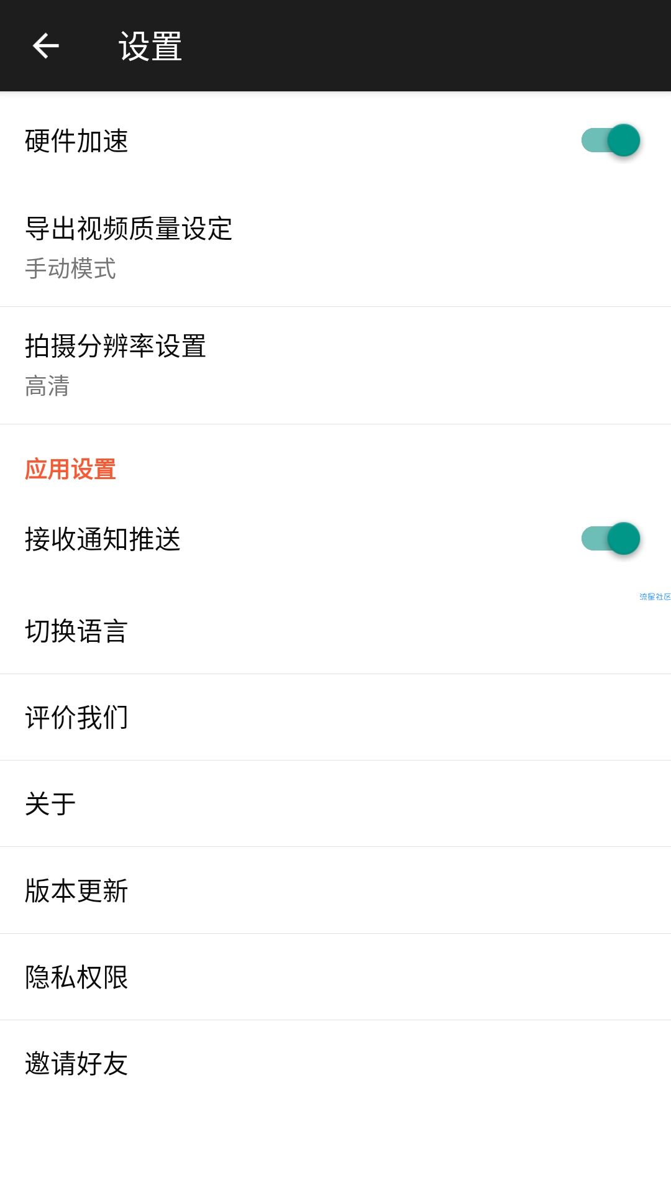Viewport: 671px width, 1193px height.
Task: Open 切换语言 setting
Action: (x=335, y=631)
